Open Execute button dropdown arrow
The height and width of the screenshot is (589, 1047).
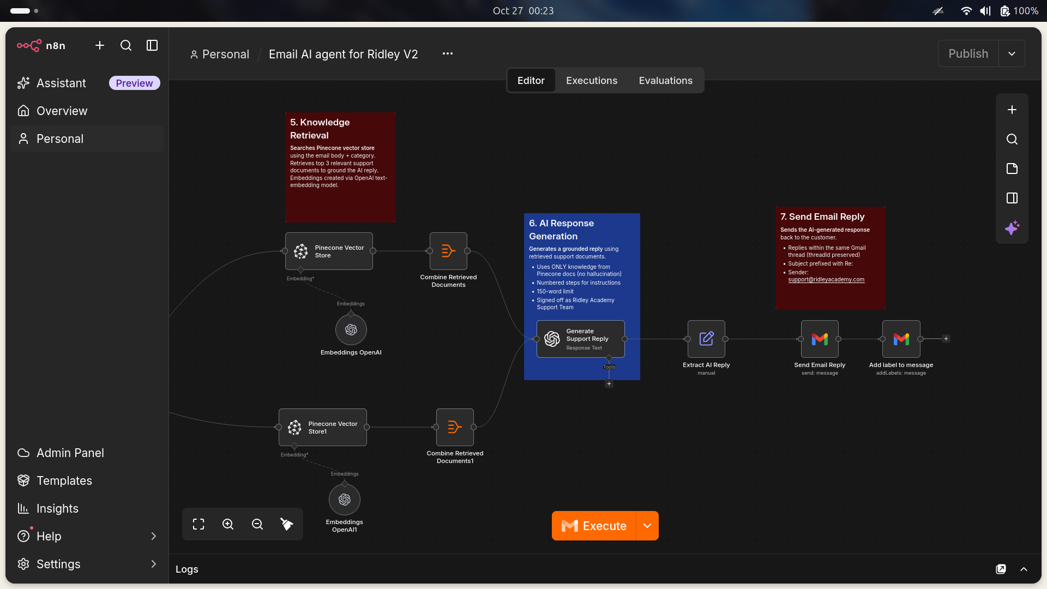647,526
